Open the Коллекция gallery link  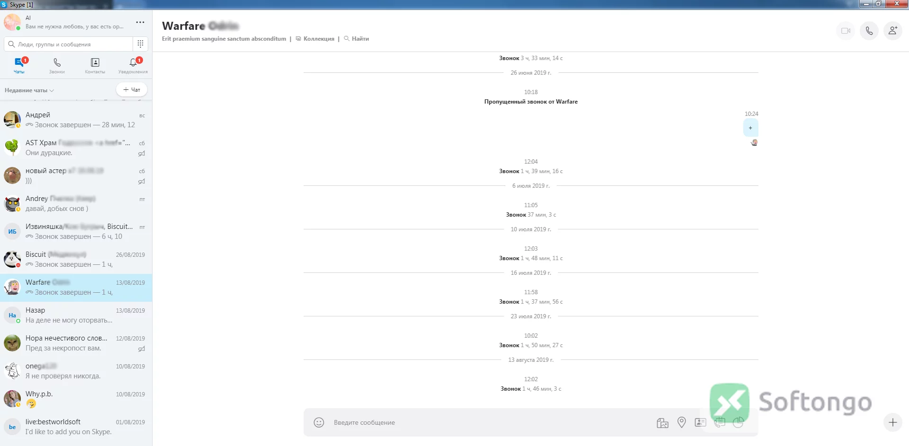[315, 39]
